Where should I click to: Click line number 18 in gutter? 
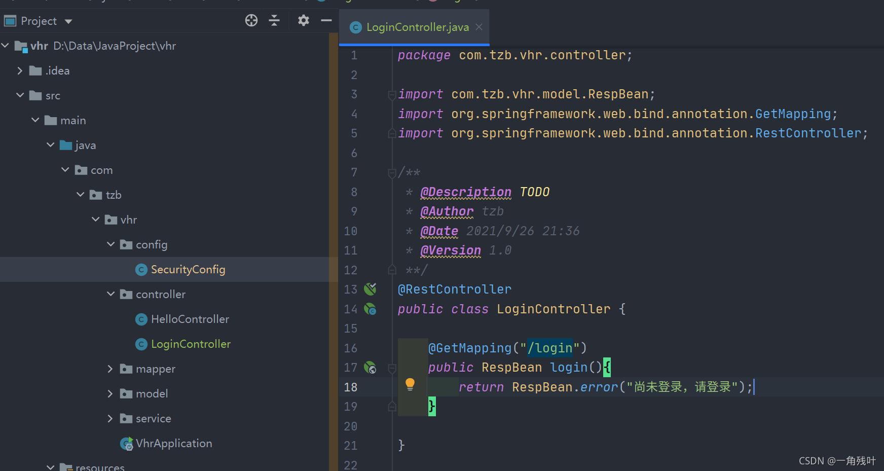351,387
